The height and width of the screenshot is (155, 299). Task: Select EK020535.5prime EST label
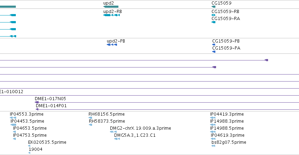[47, 142]
